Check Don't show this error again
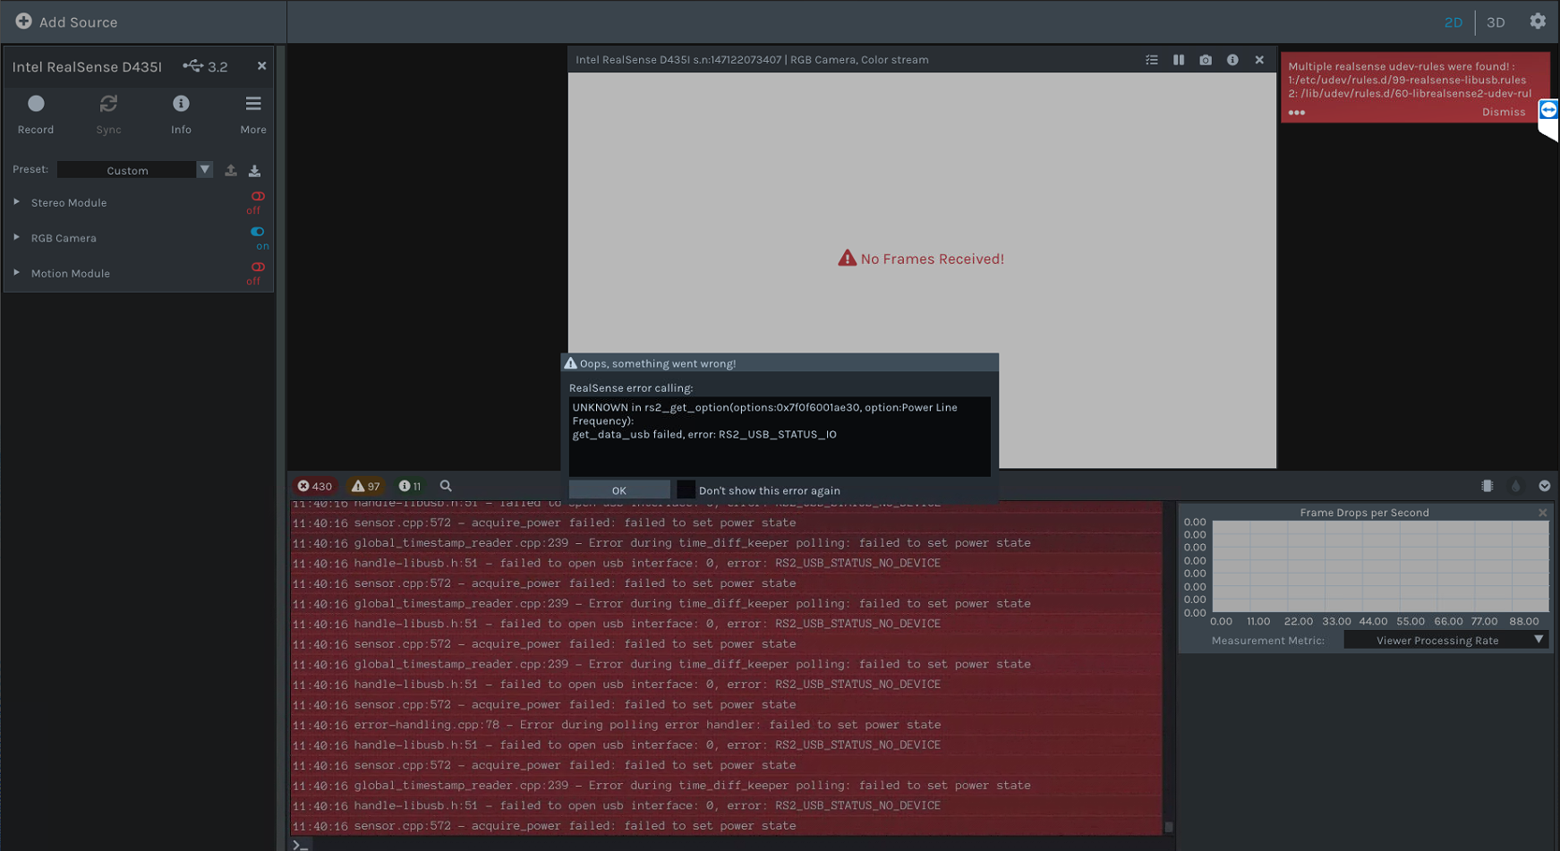This screenshot has width=1560, height=851. coord(686,489)
